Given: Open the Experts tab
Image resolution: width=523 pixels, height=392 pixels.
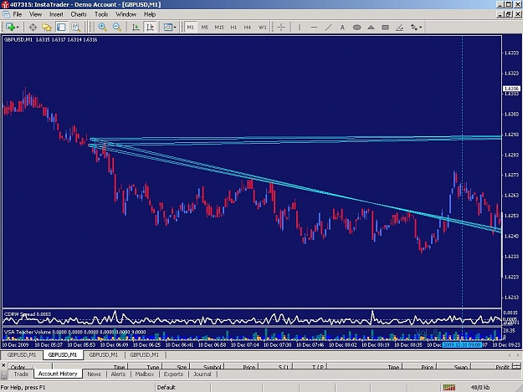Looking at the screenshot, I should [x=173, y=374].
